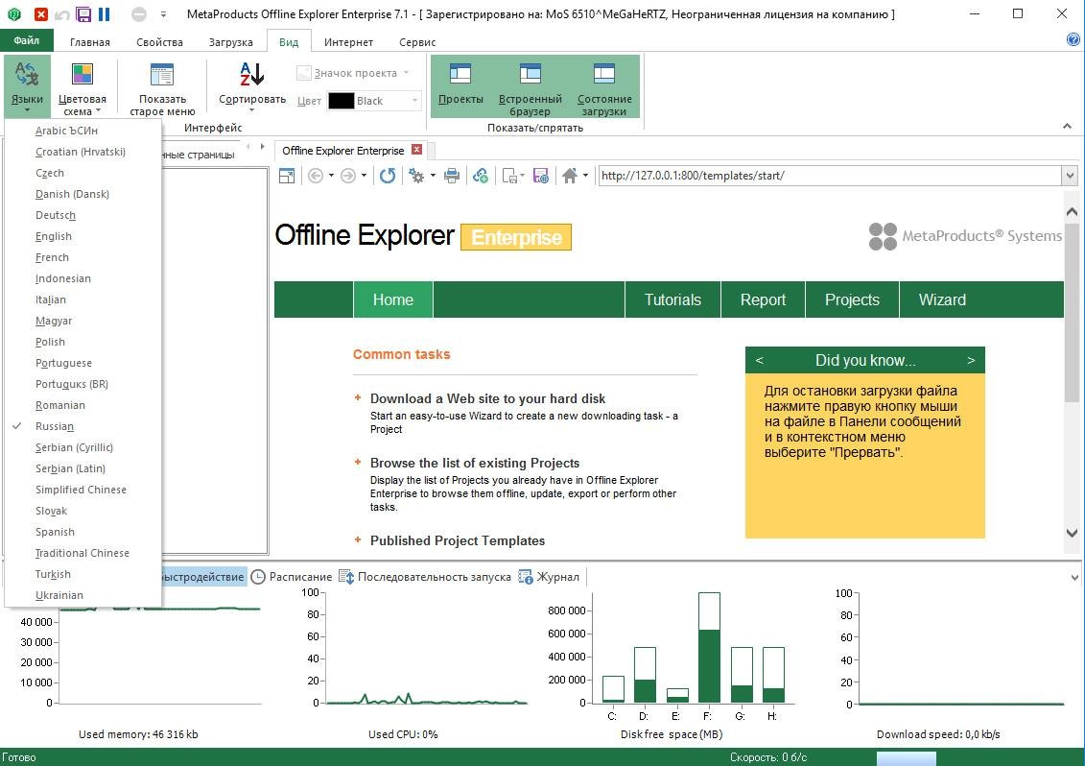This screenshot has width=1085, height=766.
Task: Click the browser vertical scrollbar down arrow
Action: tap(1072, 533)
